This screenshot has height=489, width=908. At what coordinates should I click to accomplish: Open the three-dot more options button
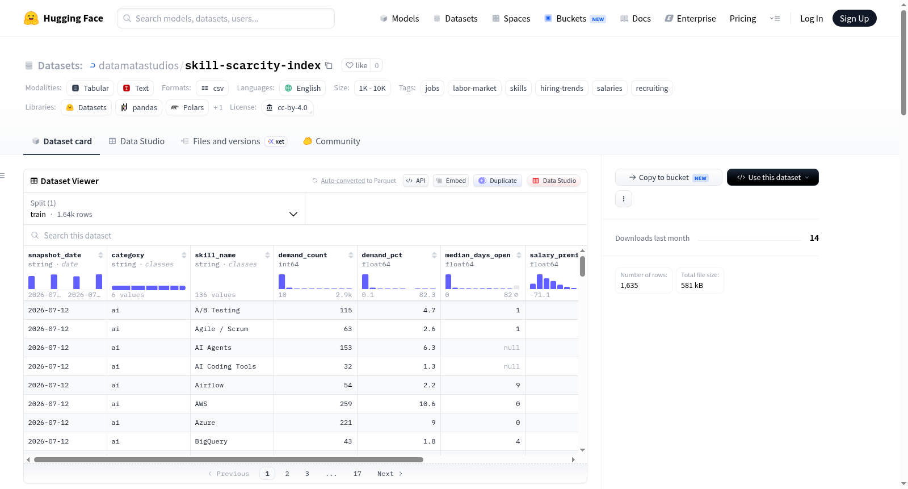(x=624, y=199)
